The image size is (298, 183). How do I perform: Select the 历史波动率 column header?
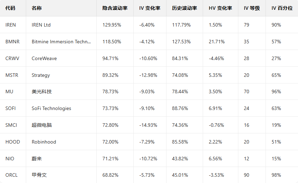tap(185, 8)
